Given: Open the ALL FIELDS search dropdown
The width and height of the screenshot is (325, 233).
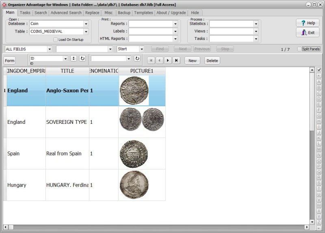Looking at the screenshot, I should (x=50, y=49).
